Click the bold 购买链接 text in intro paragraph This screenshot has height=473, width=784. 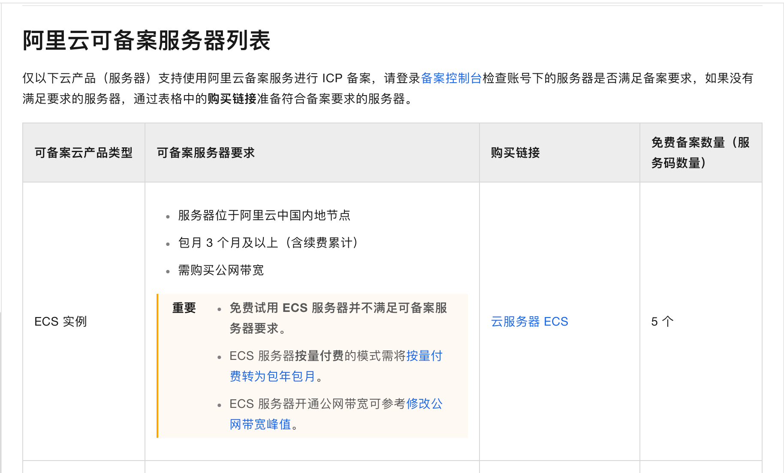coord(232,99)
